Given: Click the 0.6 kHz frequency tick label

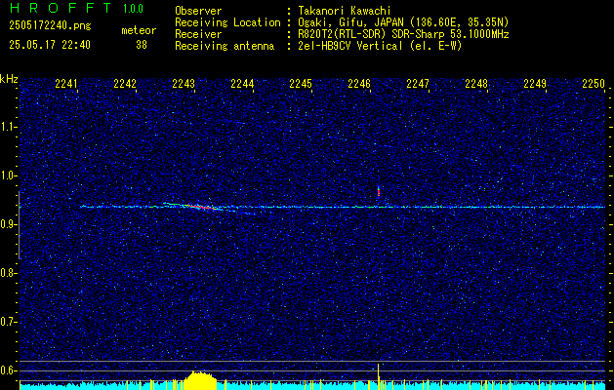Looking at the screenshot, I should (8, 370).
